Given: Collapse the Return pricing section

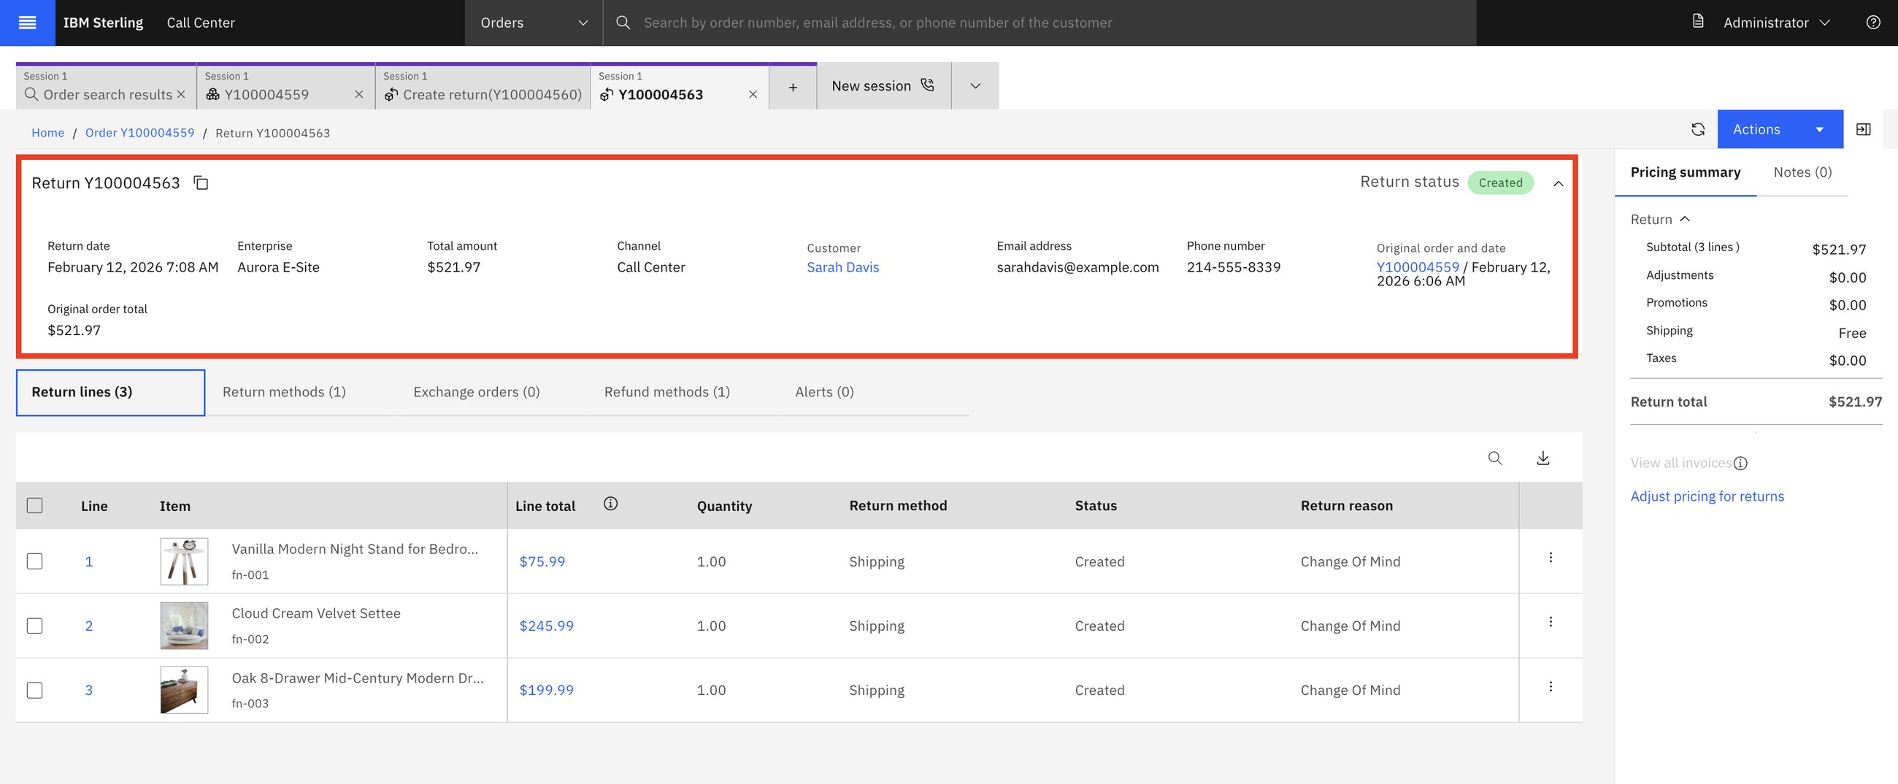Looking at the screenshot, I should click(x=1660, y=220).
